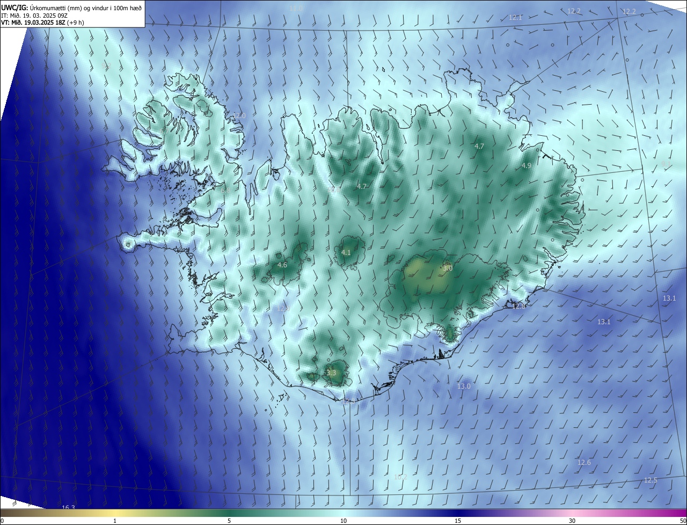Image resolution: width=687 pixels, height=525 pixels.
Task: Click the 15 label on color scale
Action: [458, 521]
